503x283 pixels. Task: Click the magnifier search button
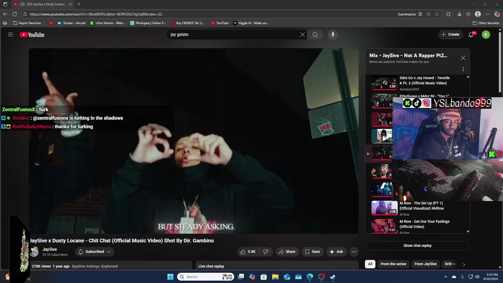(x=315, y=35)
